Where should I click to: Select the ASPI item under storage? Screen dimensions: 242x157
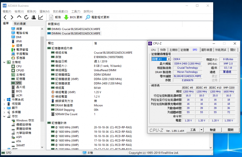click(x=19, y=137)
